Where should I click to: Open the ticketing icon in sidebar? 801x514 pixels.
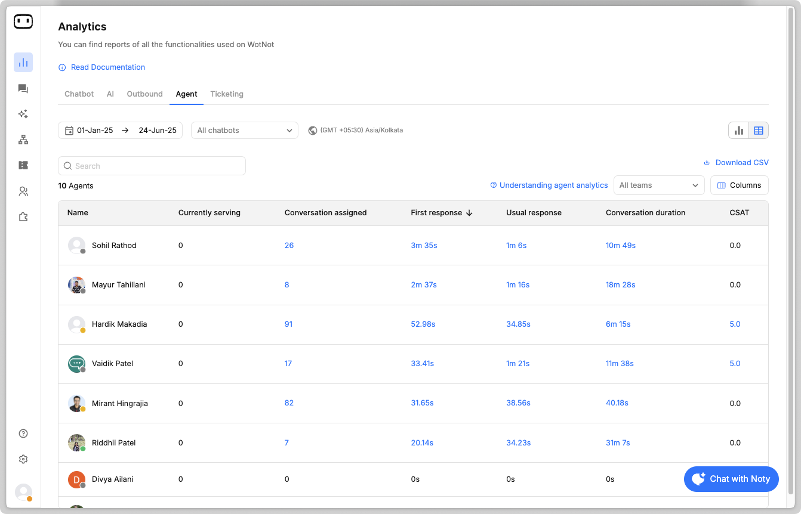click(23, 166)
